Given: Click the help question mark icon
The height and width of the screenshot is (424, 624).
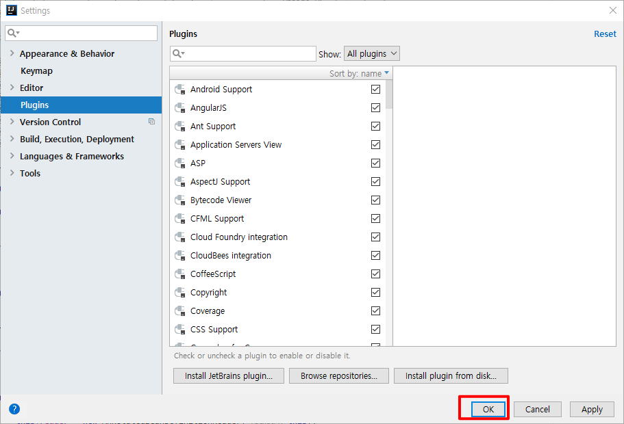Looking at the screenshot, I should click(14, 409).
